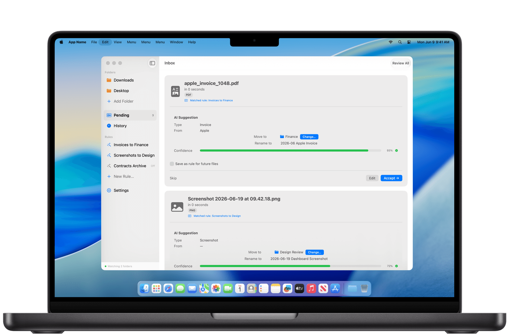This screenshot has width=510, height=335.
Task: Open the Edit menu in menu bar
Action: 105,42
